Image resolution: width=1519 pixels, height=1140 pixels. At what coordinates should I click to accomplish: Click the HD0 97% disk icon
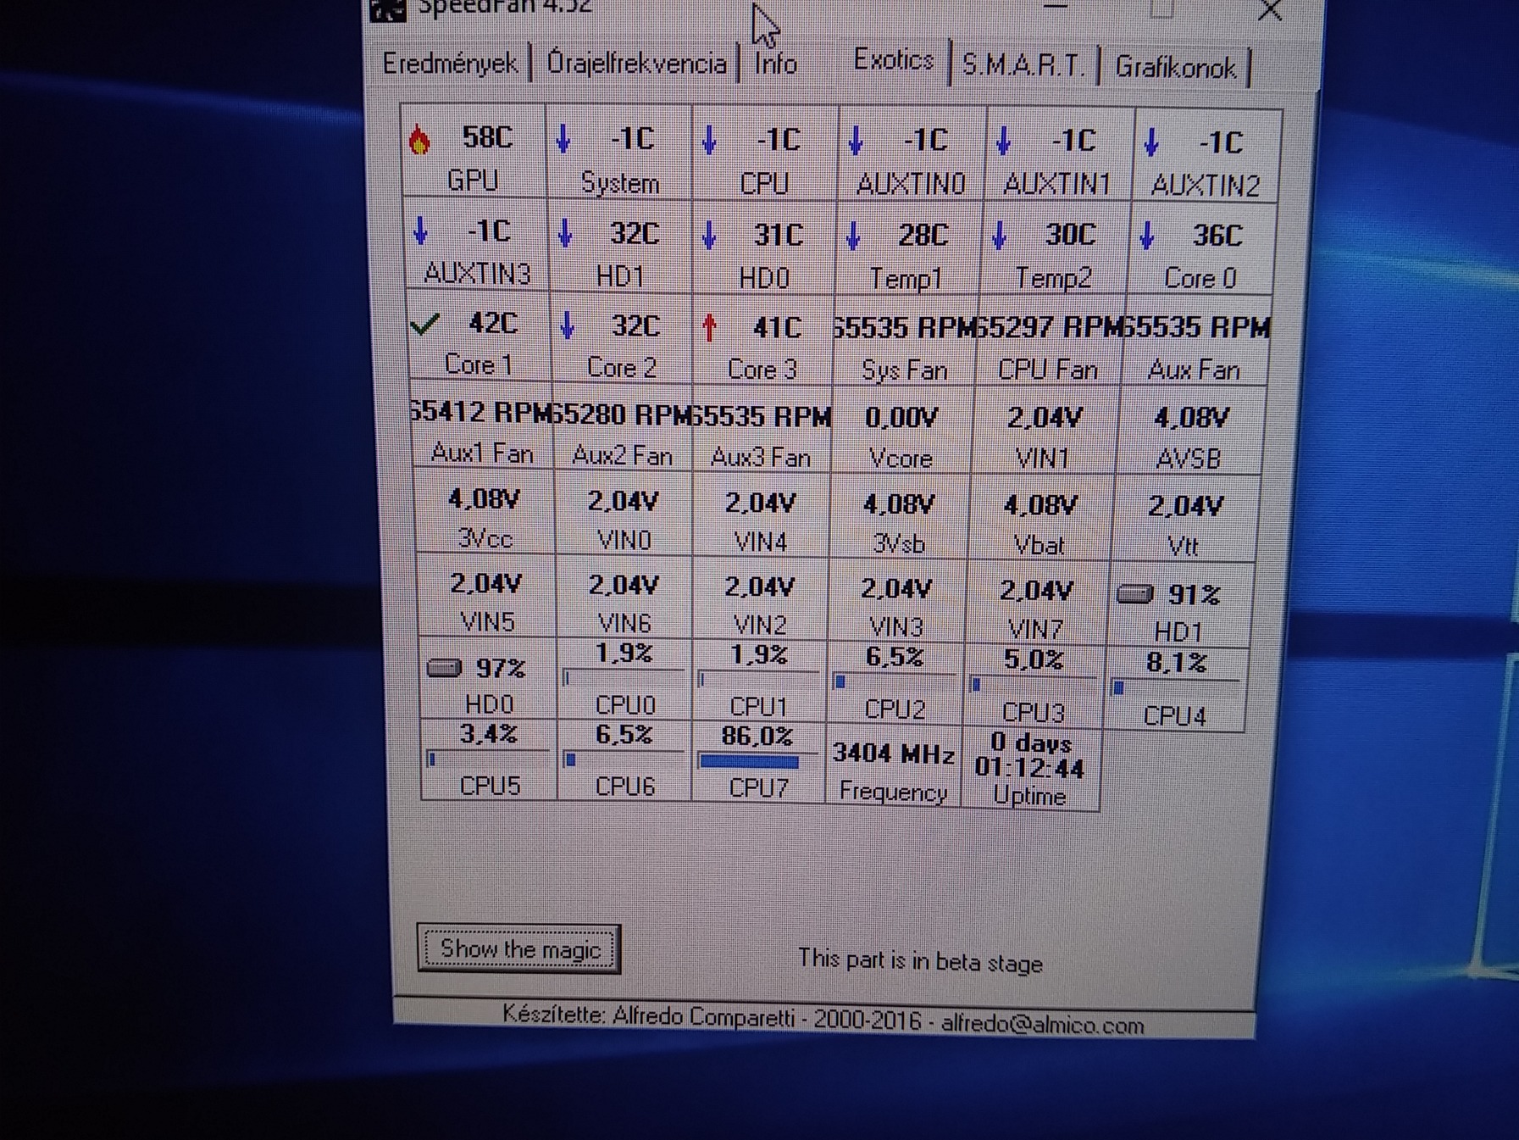444,669
